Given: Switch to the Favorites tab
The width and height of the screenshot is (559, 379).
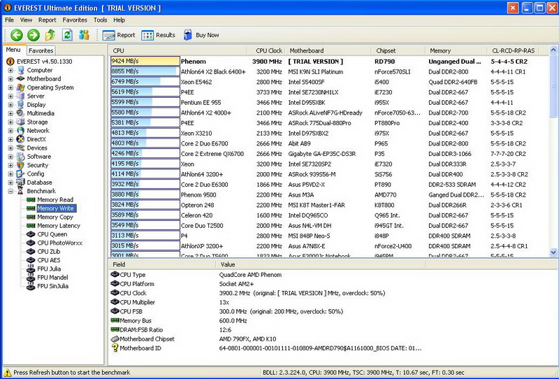Looking at the screenshot, I should (41, 50).
